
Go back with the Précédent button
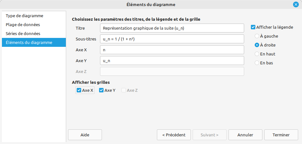(174, 135)
